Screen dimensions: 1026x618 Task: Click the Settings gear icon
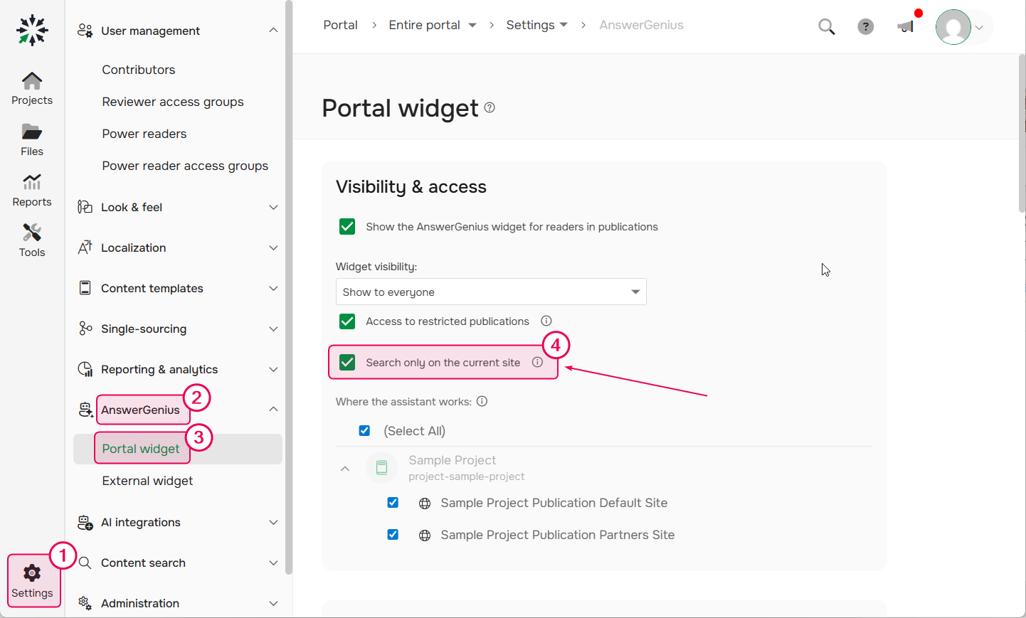(x=32, y=573)
